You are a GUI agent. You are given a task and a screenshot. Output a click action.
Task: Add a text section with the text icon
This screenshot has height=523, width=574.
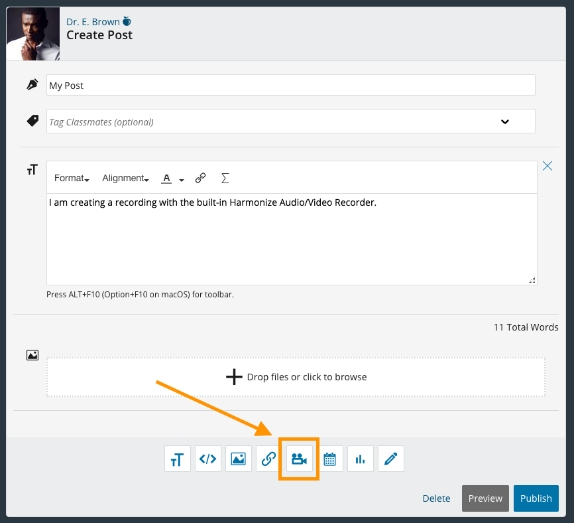tap(177, 459)
